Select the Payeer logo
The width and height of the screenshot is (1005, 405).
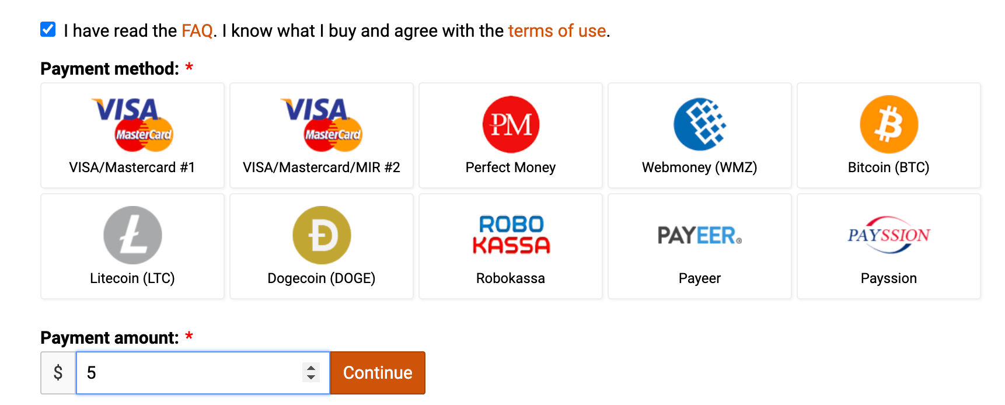pyautogui.click(x=700, y=235)
